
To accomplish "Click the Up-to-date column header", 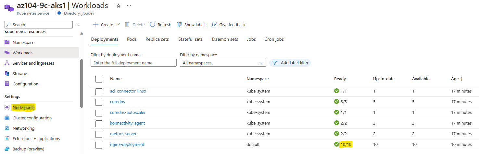I will (x=384, y=79).
